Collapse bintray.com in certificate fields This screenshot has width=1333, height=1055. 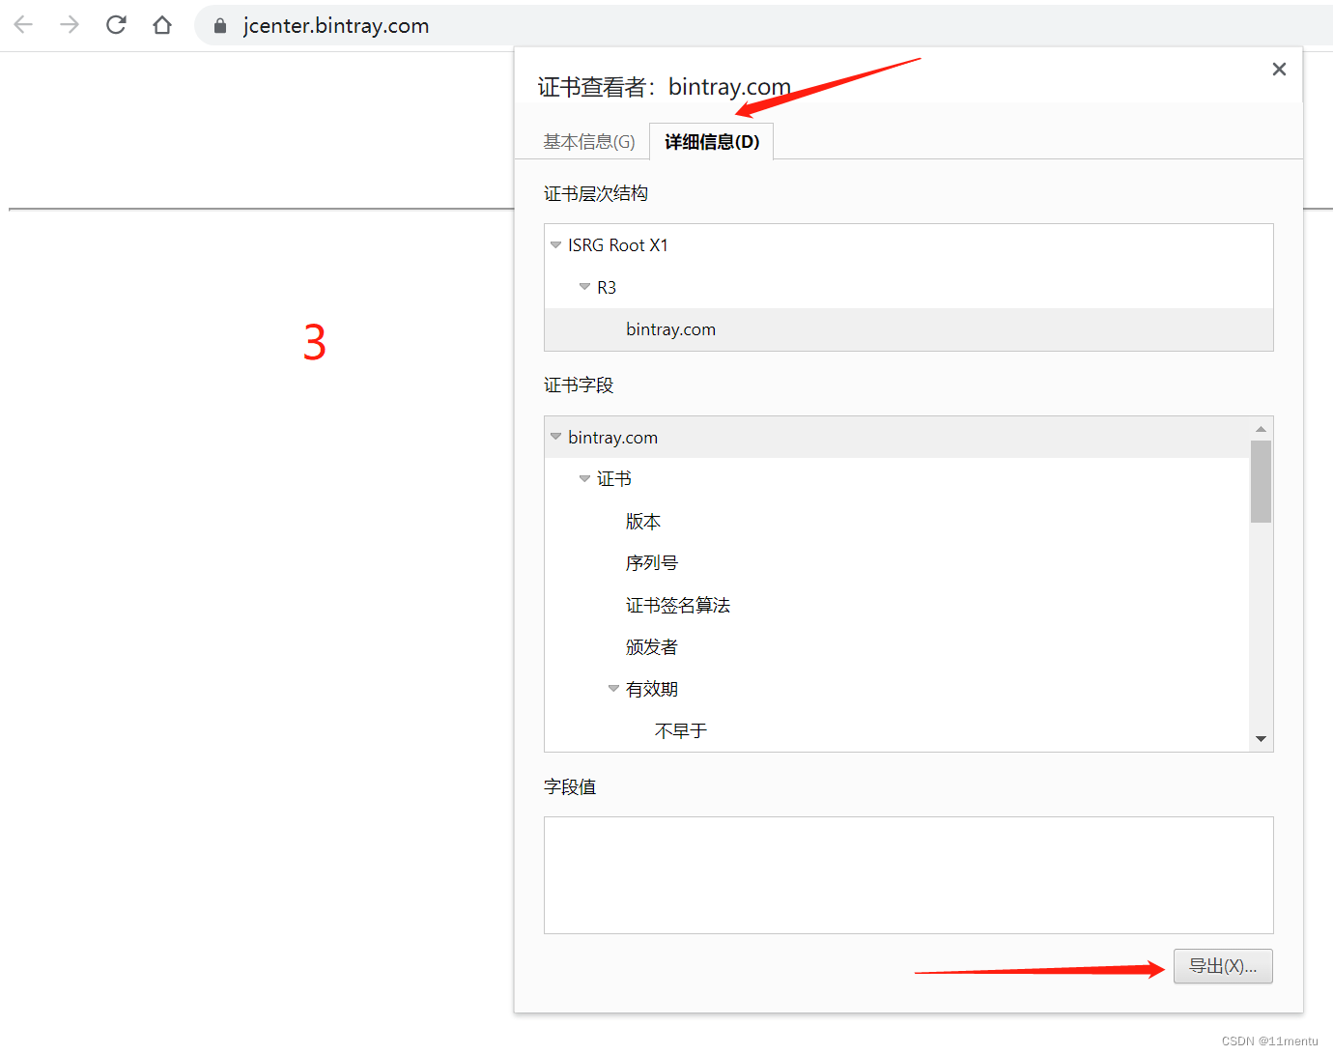click(555, 437)
